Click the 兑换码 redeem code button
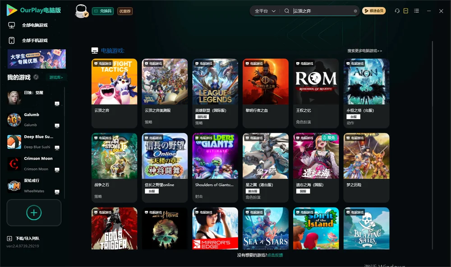 [x=103, y=11]
